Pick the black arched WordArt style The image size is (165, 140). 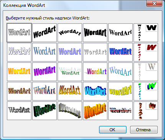[70, 33]
